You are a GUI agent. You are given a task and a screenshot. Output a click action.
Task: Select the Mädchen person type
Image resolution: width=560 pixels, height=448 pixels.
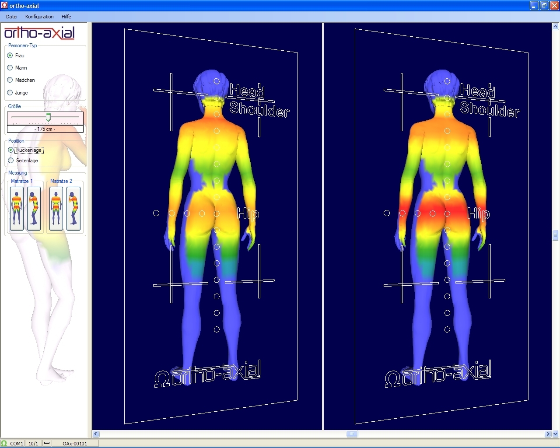pyautogui.click(x=21, y=80)
